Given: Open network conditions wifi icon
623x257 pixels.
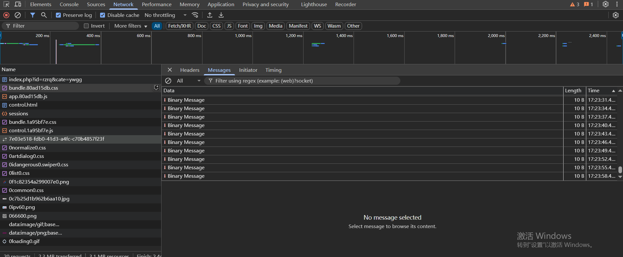Looking at the screenshot, I should pyautogui.click(x=195, y=15).
